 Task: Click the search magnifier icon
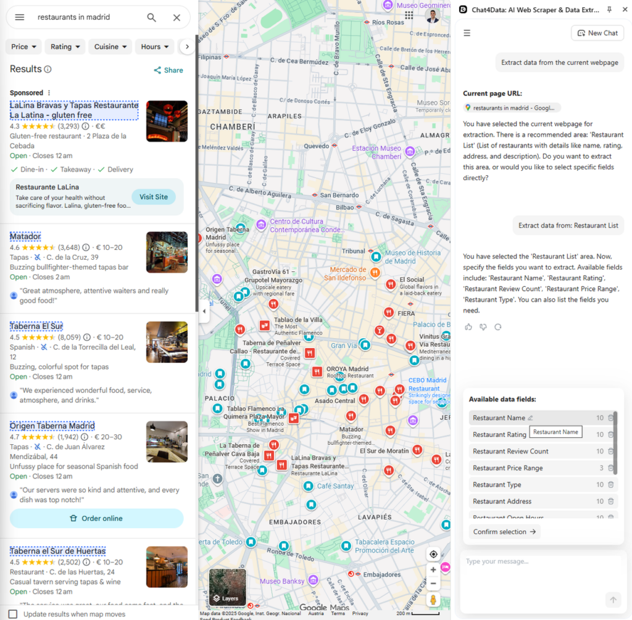pos(151,17)
